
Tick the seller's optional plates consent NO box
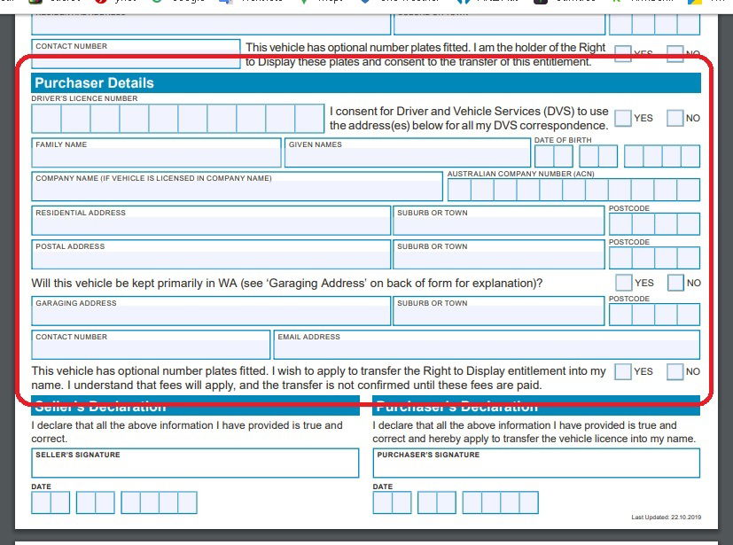coord(675,54)
